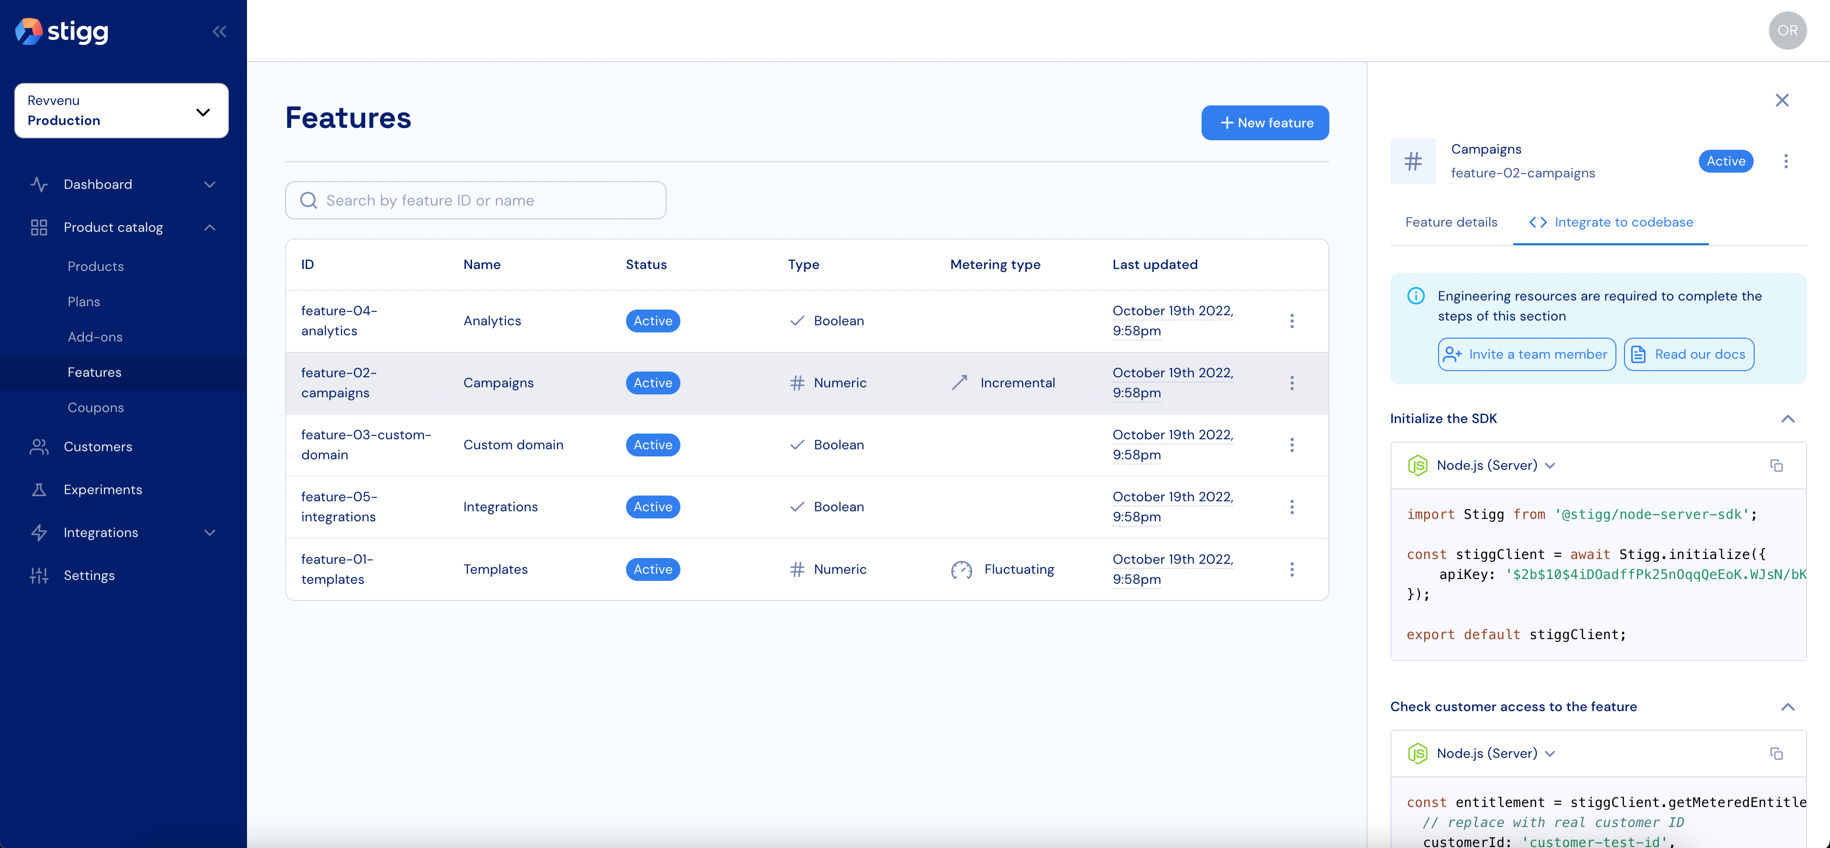Click Invite a team member button
The height and width of the screenshot is (848, 1830).
pyautogui.click(x=1526, y=354)
